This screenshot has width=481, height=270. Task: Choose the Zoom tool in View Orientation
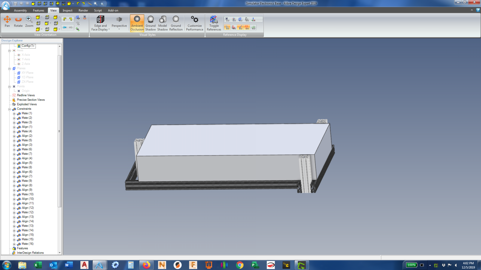[x=29, y=22]
